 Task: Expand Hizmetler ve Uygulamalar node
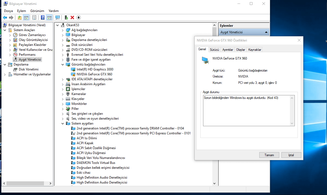[5, 75]
